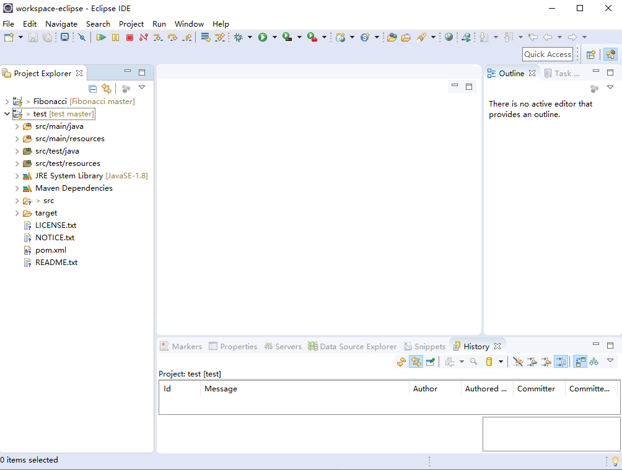Click the tip lightbulb in status bar
Screen dimensions: 622x470
[615, 461]
